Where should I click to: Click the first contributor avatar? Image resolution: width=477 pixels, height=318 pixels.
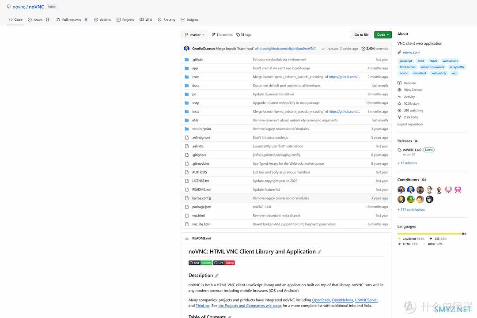click(401, 190)
